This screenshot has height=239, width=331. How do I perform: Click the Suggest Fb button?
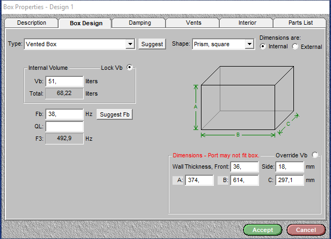(x=114, y=114)
